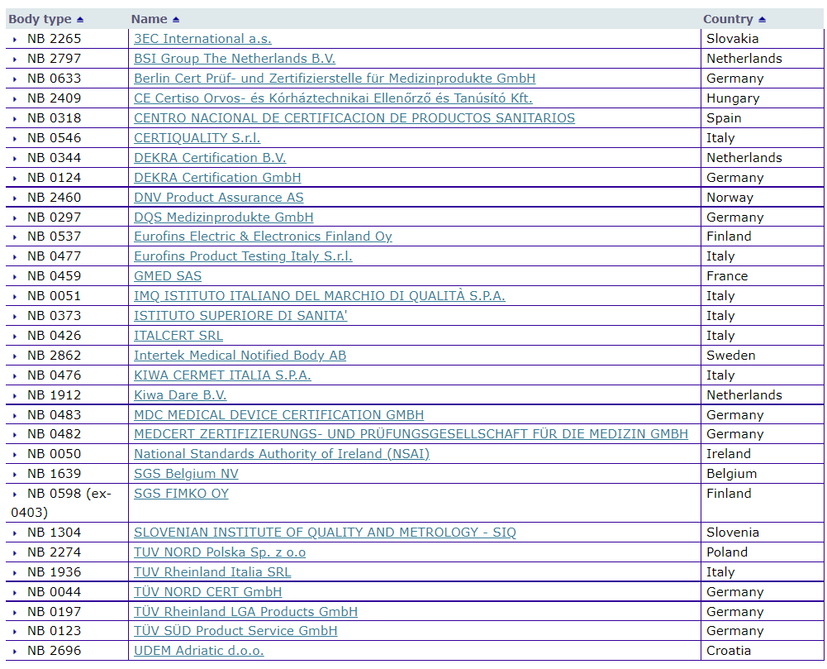This screenshot has height=669, width=827.
Task: Expand the NB 0344 row arrow
Action: tap(15, 159)
